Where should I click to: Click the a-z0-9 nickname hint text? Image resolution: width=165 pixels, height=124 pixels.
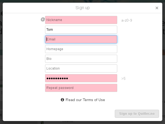pyautogui.click(x=127, y=20)
